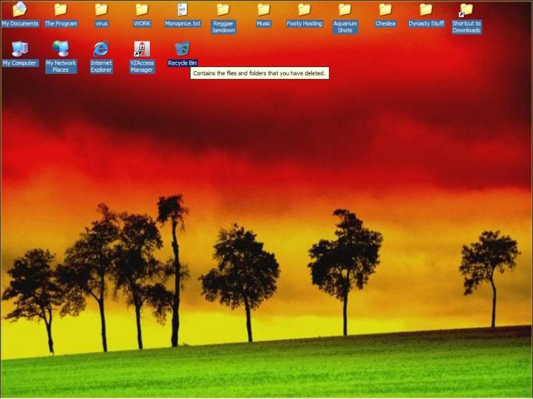Select the My Computer icon
This screenshot has height=399, width=533.
pyautogui.click(x=20, y=49)
